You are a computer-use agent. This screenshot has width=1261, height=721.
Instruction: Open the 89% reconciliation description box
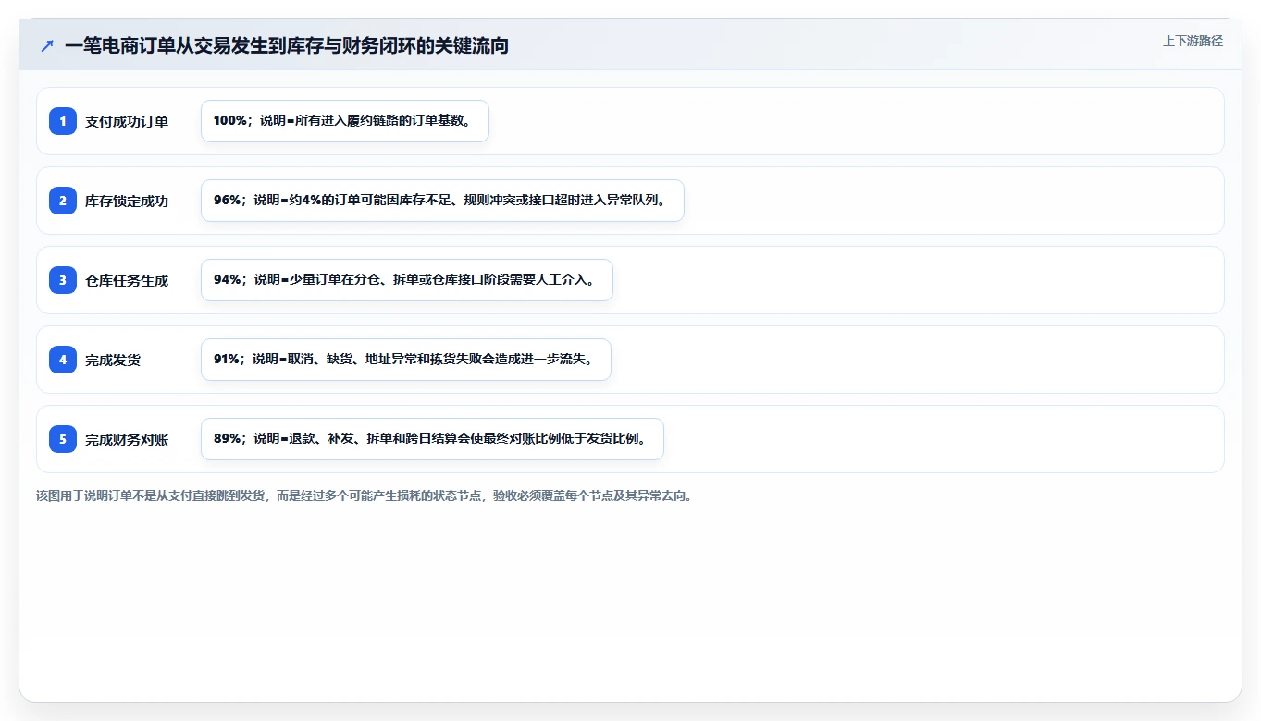(x=432, y=439)
